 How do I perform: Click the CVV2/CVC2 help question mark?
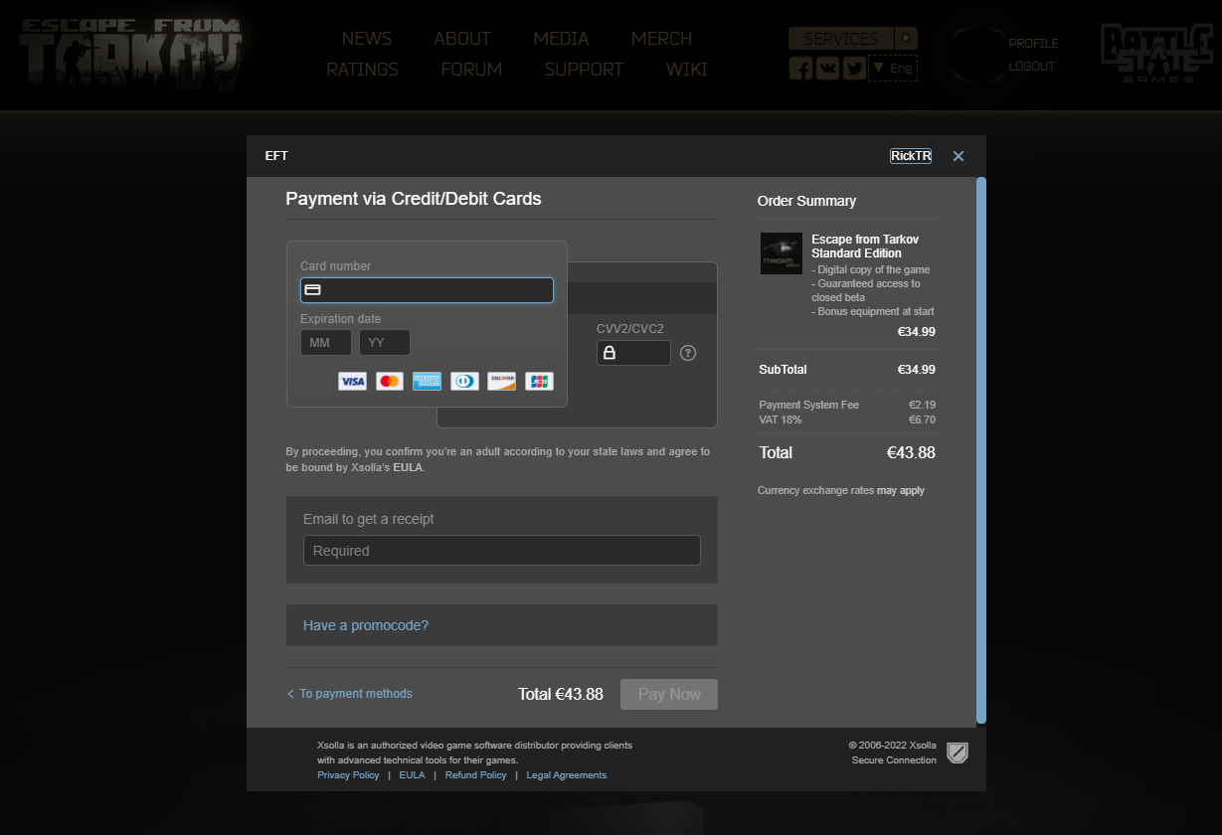click(688, 353)
